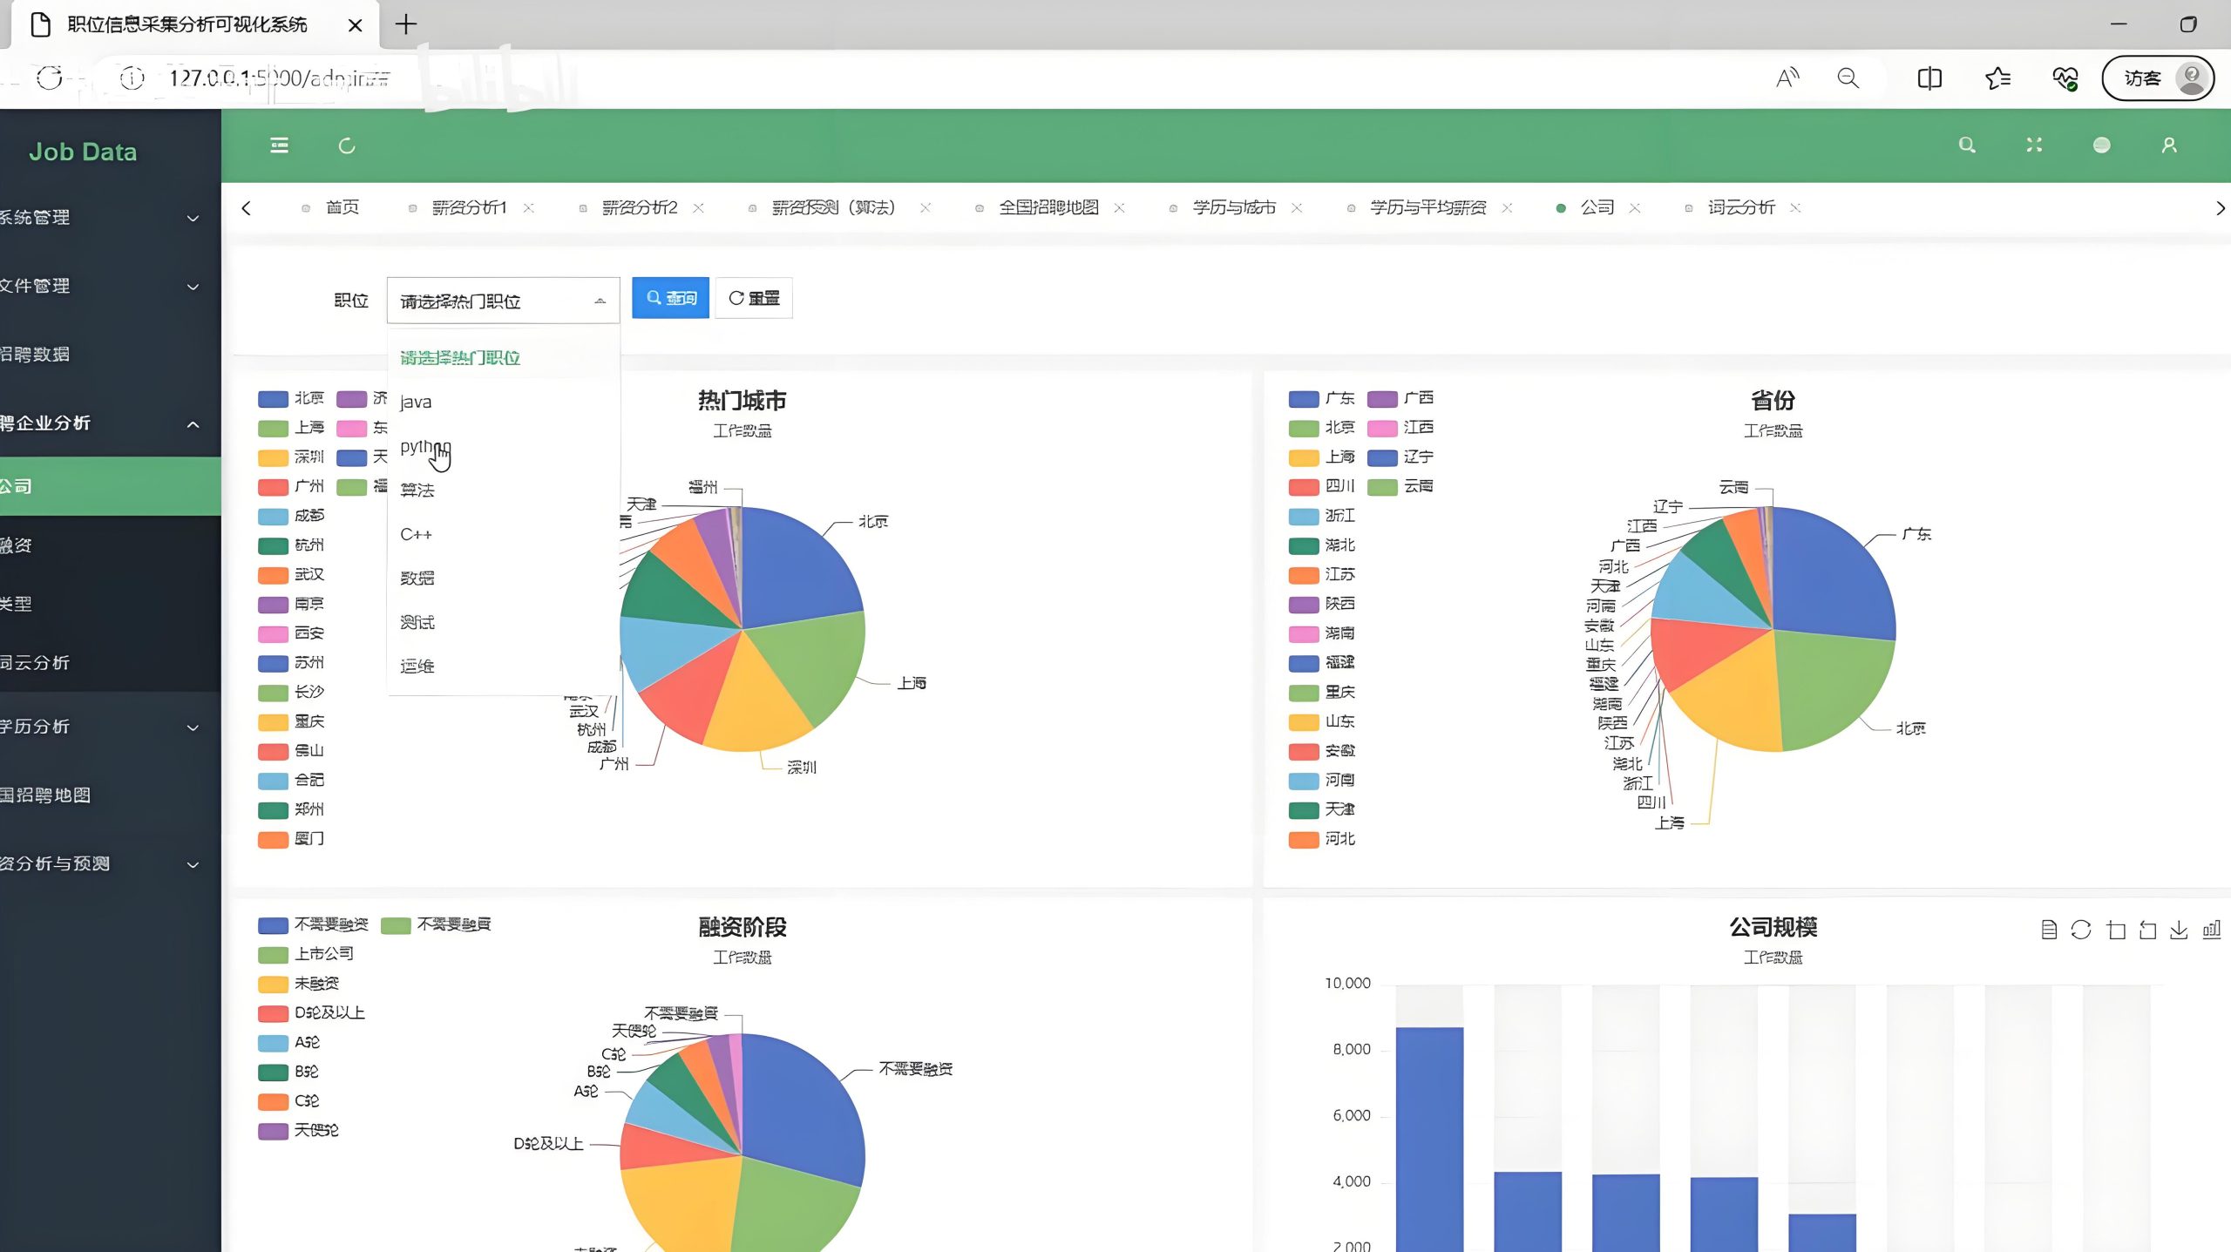Click the hamburger menu collapse icon

pyautogui.click(x=279, y=146)
